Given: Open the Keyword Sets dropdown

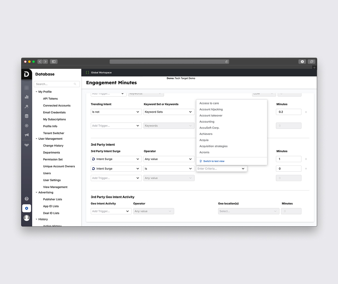Looking at the screenshot, I should [x=169, y=112].
